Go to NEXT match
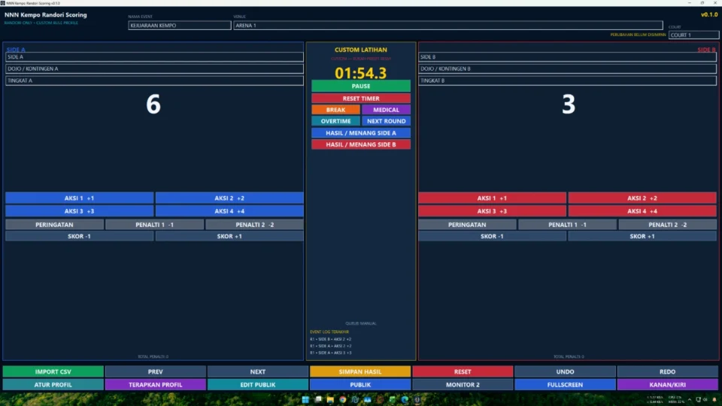The image size is (722, 406). point(258,371)
